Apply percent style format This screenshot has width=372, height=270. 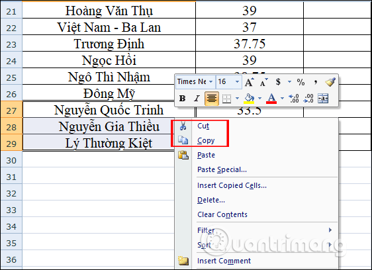[x=301, y=82]
